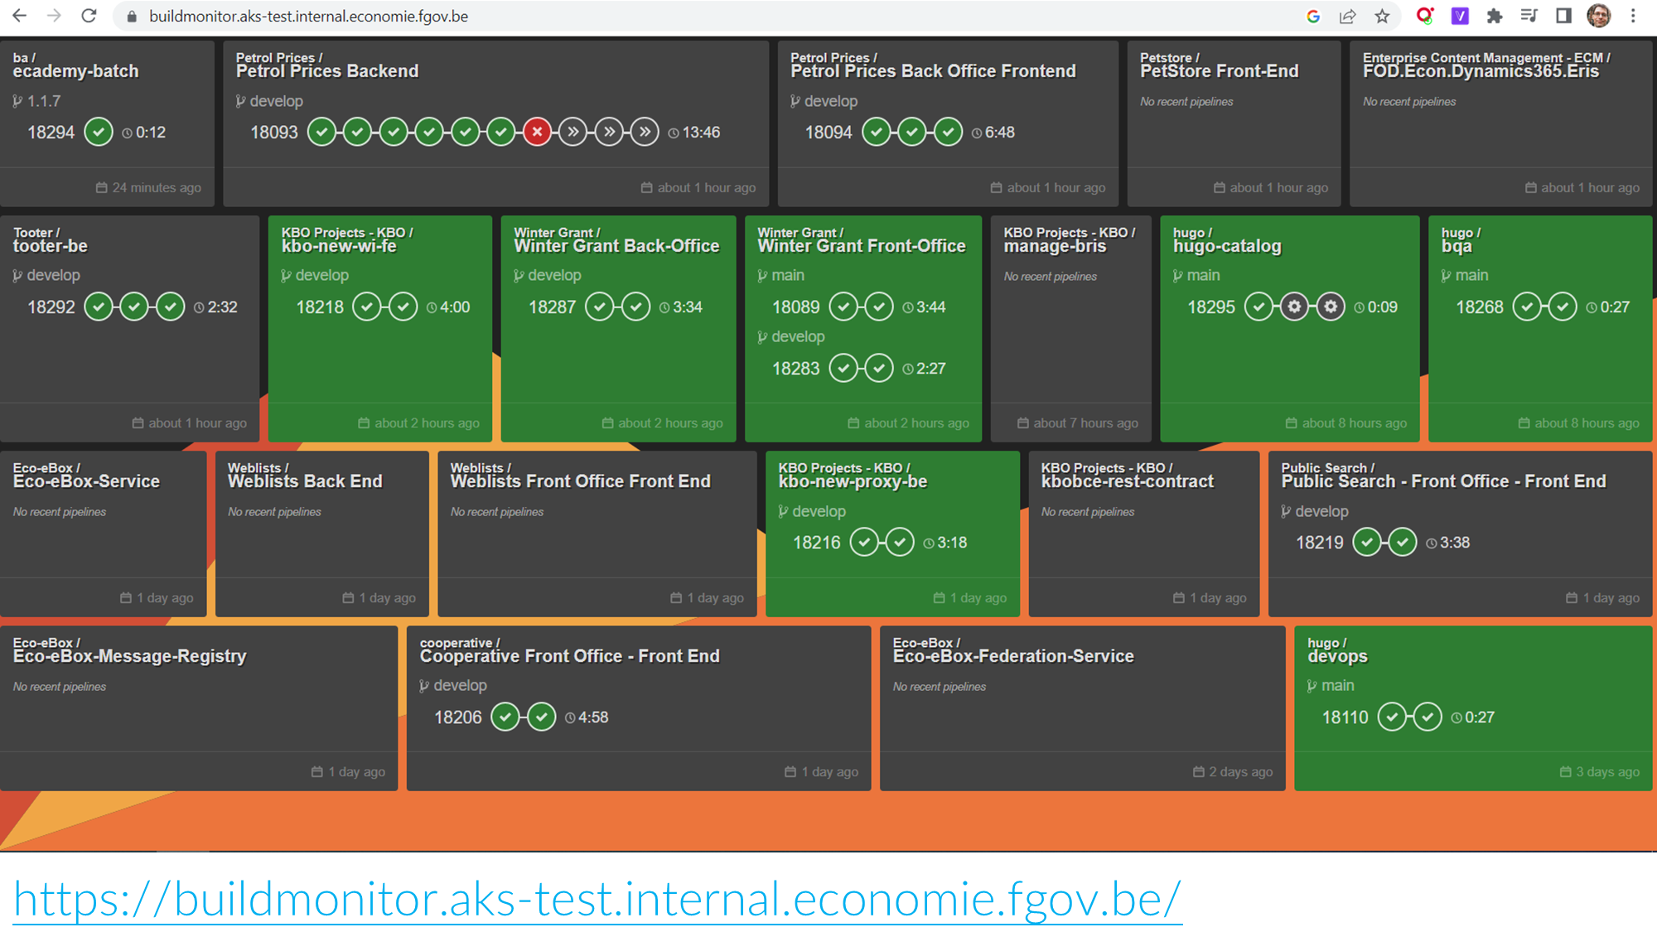The height and width of the screenshot is (932, 1657).
Task: Open the buildmonitor URL link below the screenshot
Action: (597, 900)
